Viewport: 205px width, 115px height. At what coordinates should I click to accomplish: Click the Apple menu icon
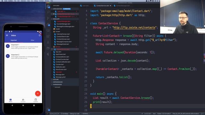[x=2, y=1]
